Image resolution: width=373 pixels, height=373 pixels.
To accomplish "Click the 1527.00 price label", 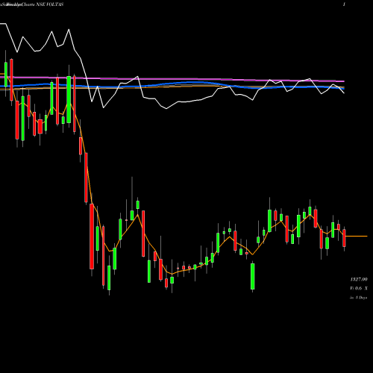I will coord(359,280).
